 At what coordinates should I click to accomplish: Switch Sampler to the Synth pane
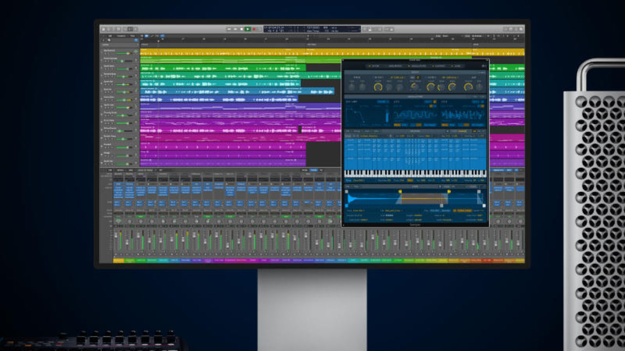[374, 66]
